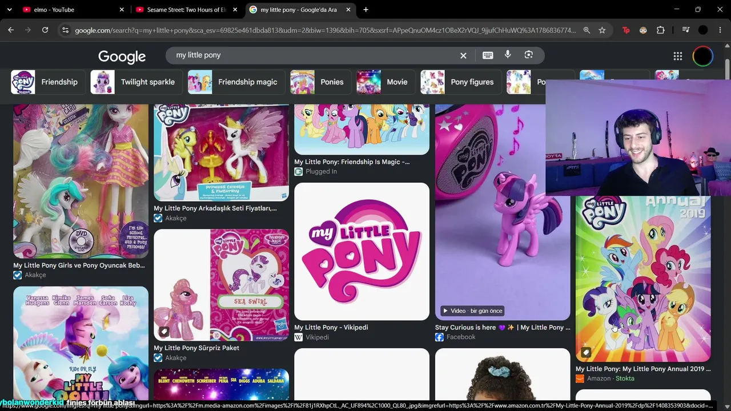This screenshot has height=411, width=731.
Task: Filter images by Friendship chip
Action: (x=48, y=82)
